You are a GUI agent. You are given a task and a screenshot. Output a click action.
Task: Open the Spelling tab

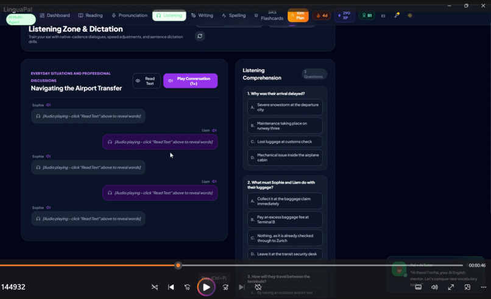click(234, 15)
